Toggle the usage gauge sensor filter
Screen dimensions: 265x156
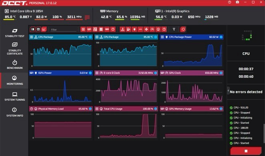(158, 30)
